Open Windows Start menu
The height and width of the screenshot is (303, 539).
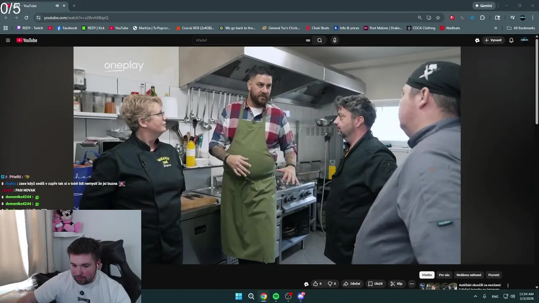(x=239, y=296)
